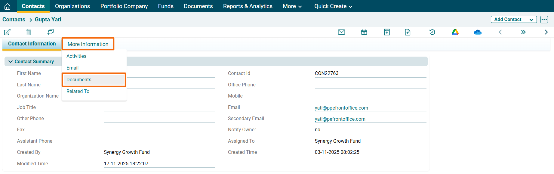Click the add document icon

pos(408,32)
